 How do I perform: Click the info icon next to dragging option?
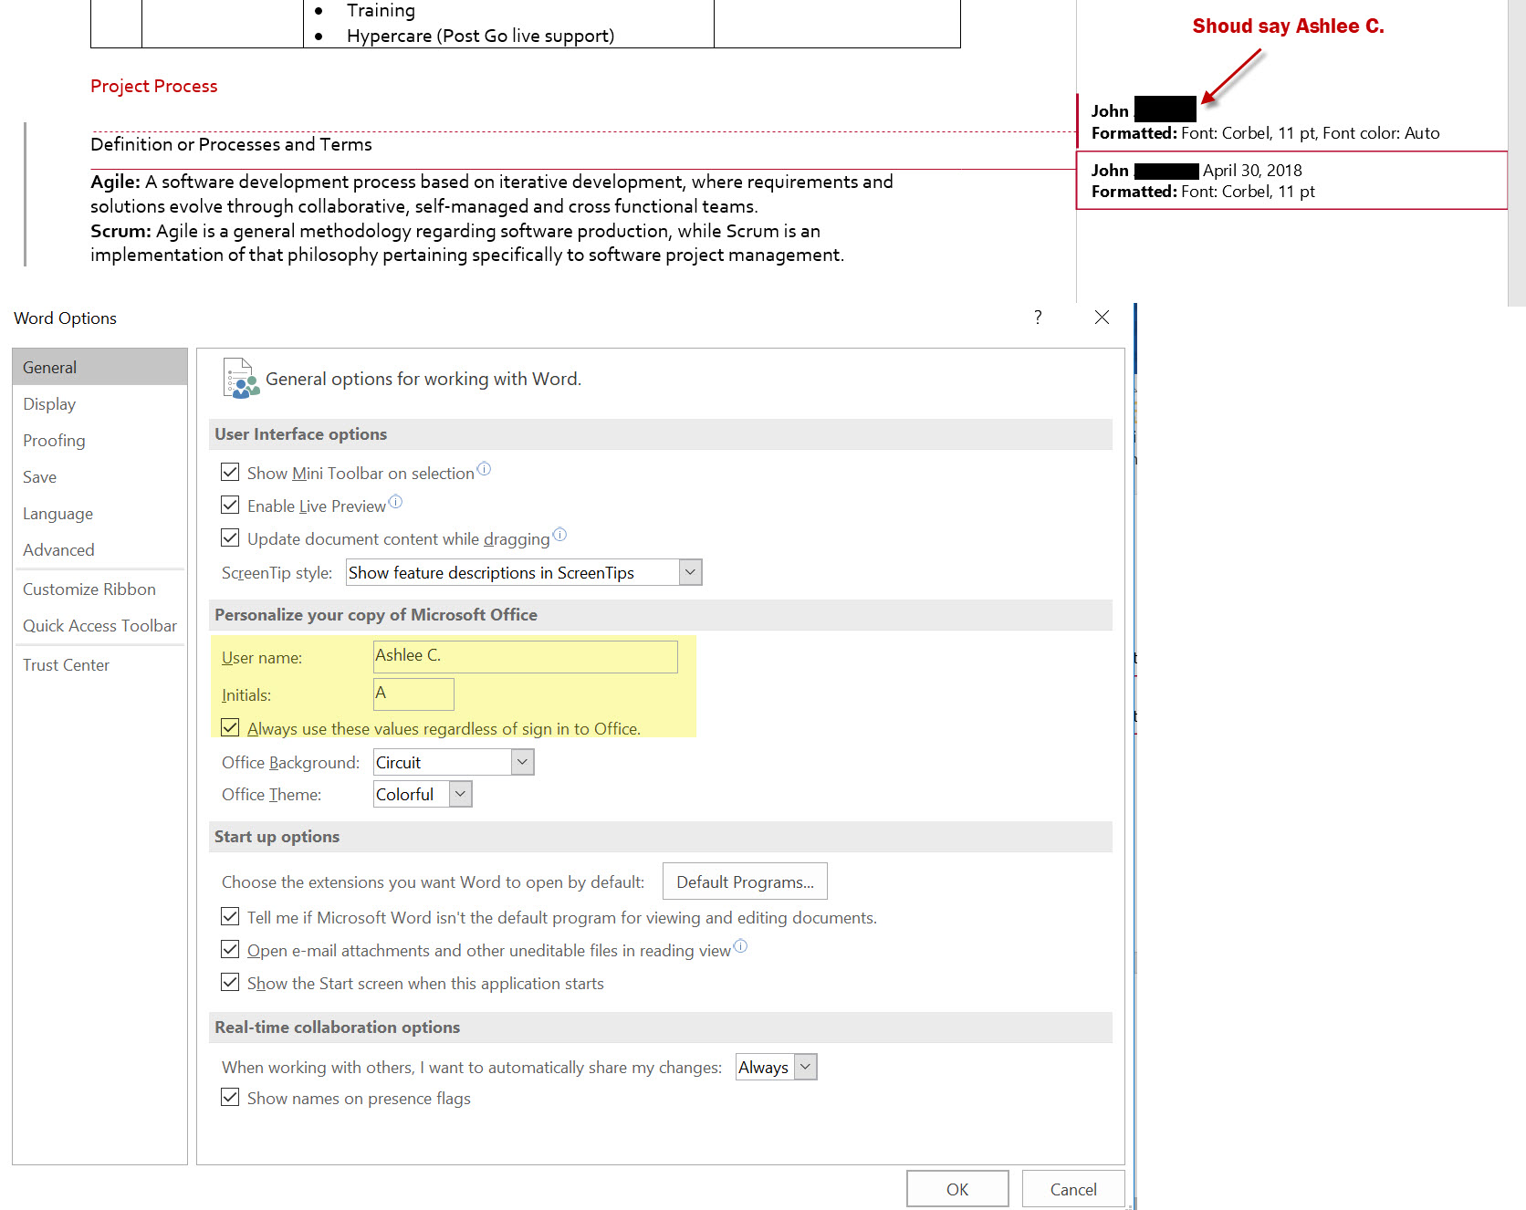[559, 535]
